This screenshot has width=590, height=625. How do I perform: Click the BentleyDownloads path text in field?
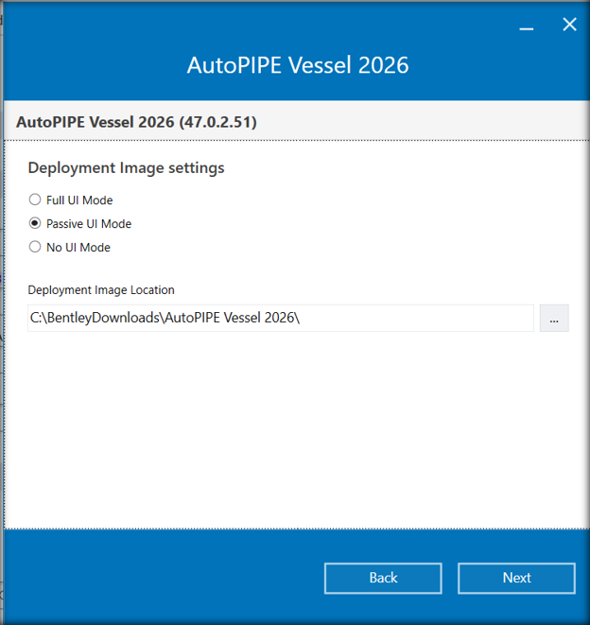coord(165,318)
